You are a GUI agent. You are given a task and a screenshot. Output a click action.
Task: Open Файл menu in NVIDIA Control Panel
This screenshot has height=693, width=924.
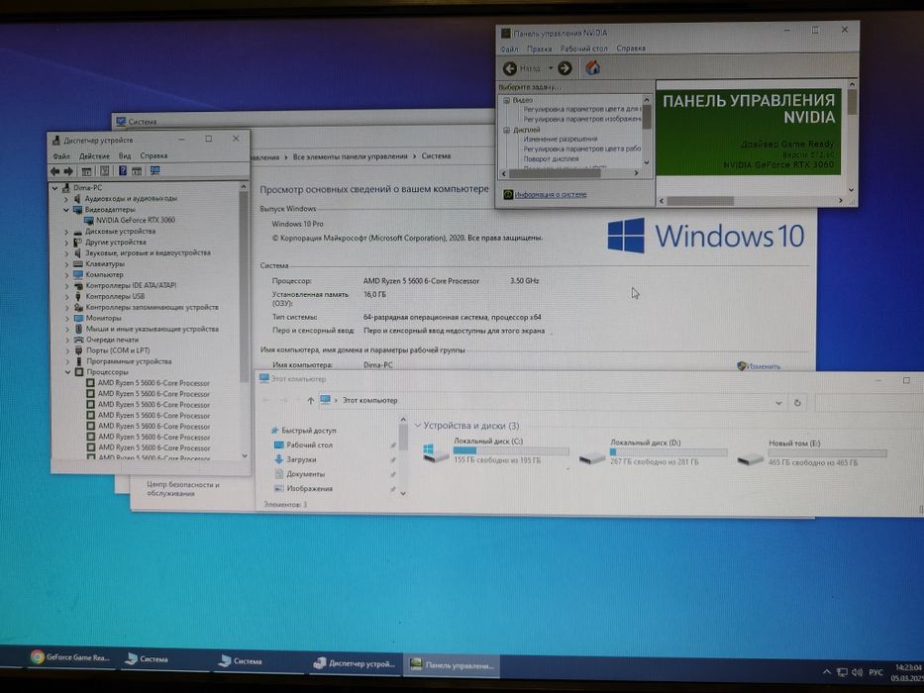(x=509, y=49)
